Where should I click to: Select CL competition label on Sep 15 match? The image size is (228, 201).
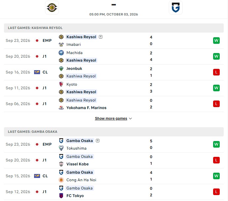click(x=45, y=176)
